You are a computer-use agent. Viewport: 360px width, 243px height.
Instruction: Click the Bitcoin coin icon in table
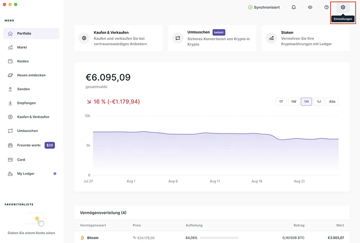pos(82,238)
